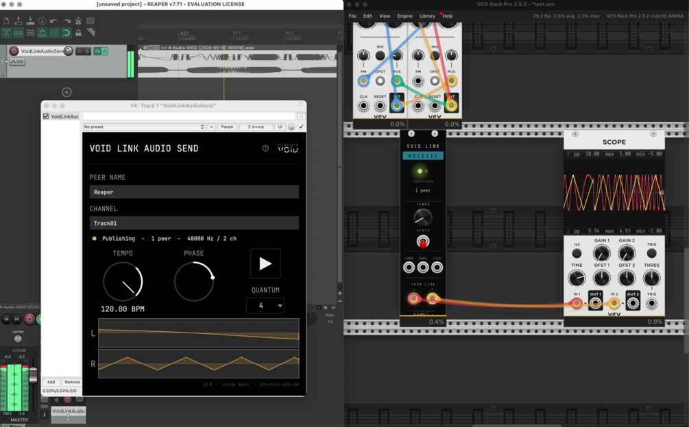
Task: Click the master volume fader handle
Action: 33,376
